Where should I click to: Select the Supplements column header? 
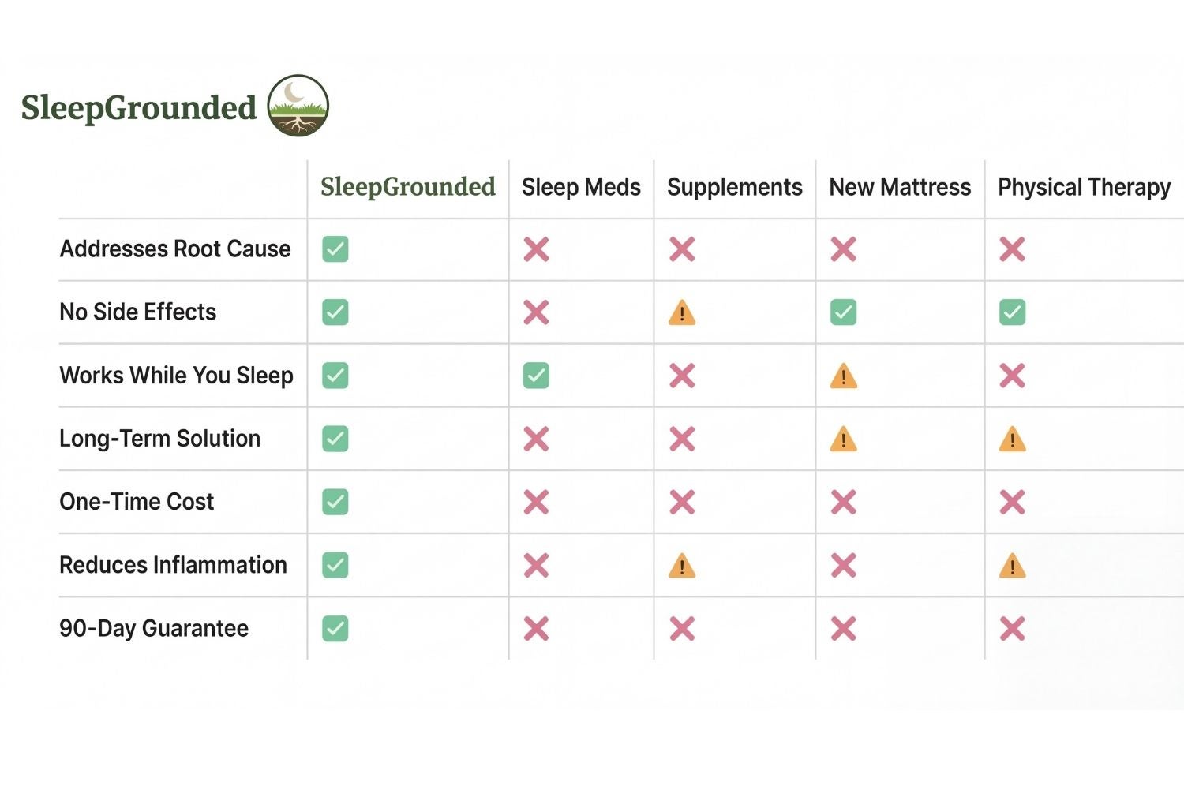(734, 187)
